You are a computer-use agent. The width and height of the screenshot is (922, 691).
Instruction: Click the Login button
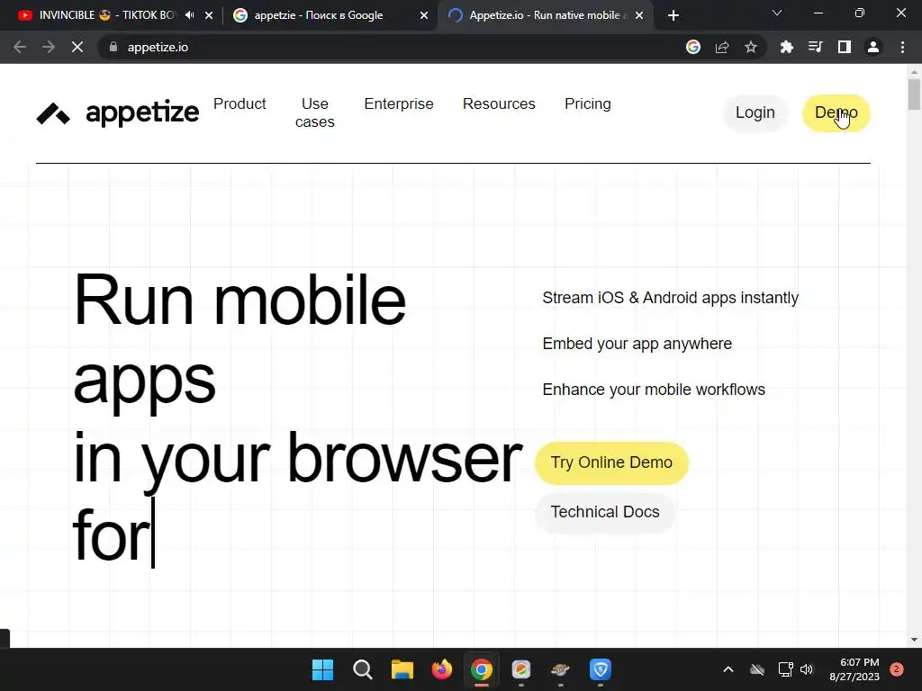point(755,112)
